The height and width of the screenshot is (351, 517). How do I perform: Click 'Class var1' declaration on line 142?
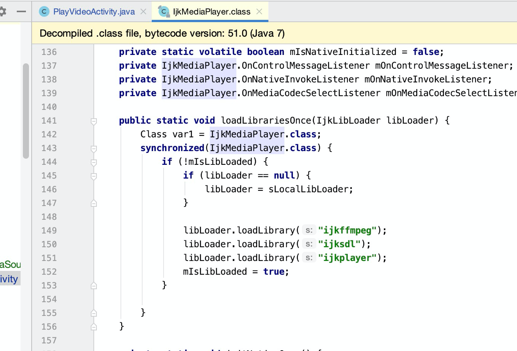167,134
